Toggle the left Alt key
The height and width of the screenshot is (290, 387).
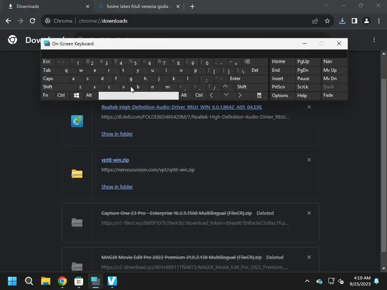(91, 95)
